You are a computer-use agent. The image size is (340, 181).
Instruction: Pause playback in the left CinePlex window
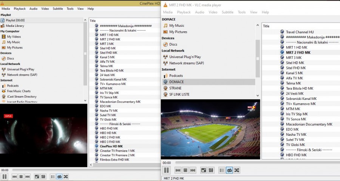pyautogui.click(x=5, y=176)
